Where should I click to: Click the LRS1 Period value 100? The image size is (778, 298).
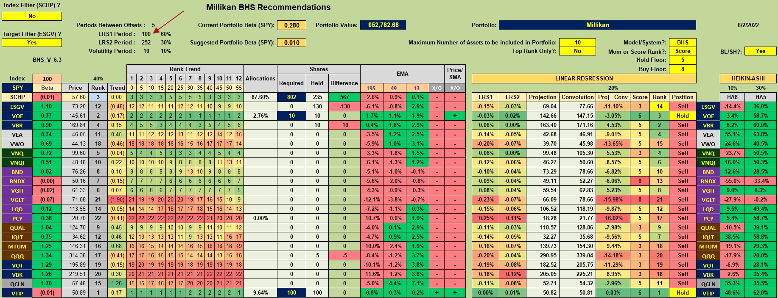(146, 34)
